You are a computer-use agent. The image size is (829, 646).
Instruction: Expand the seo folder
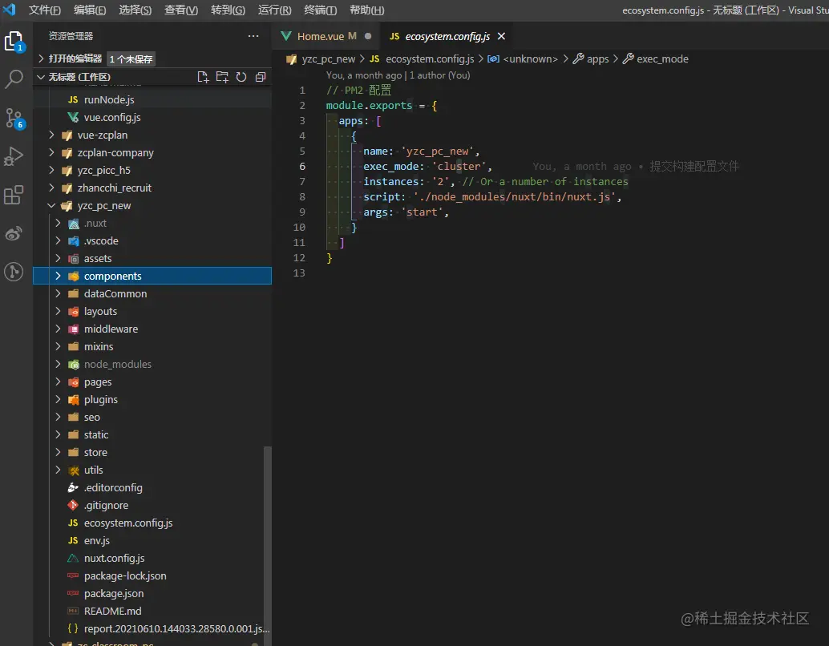click(x=92, y=417)
